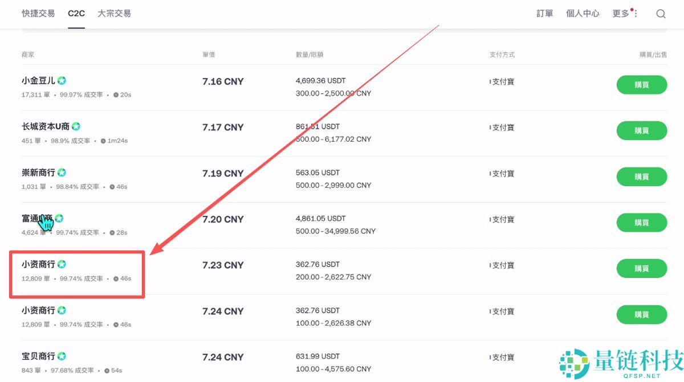Click verified badge beside 崇新商行
The width and height of the screenshot is (684, 382).
[62, 172]
